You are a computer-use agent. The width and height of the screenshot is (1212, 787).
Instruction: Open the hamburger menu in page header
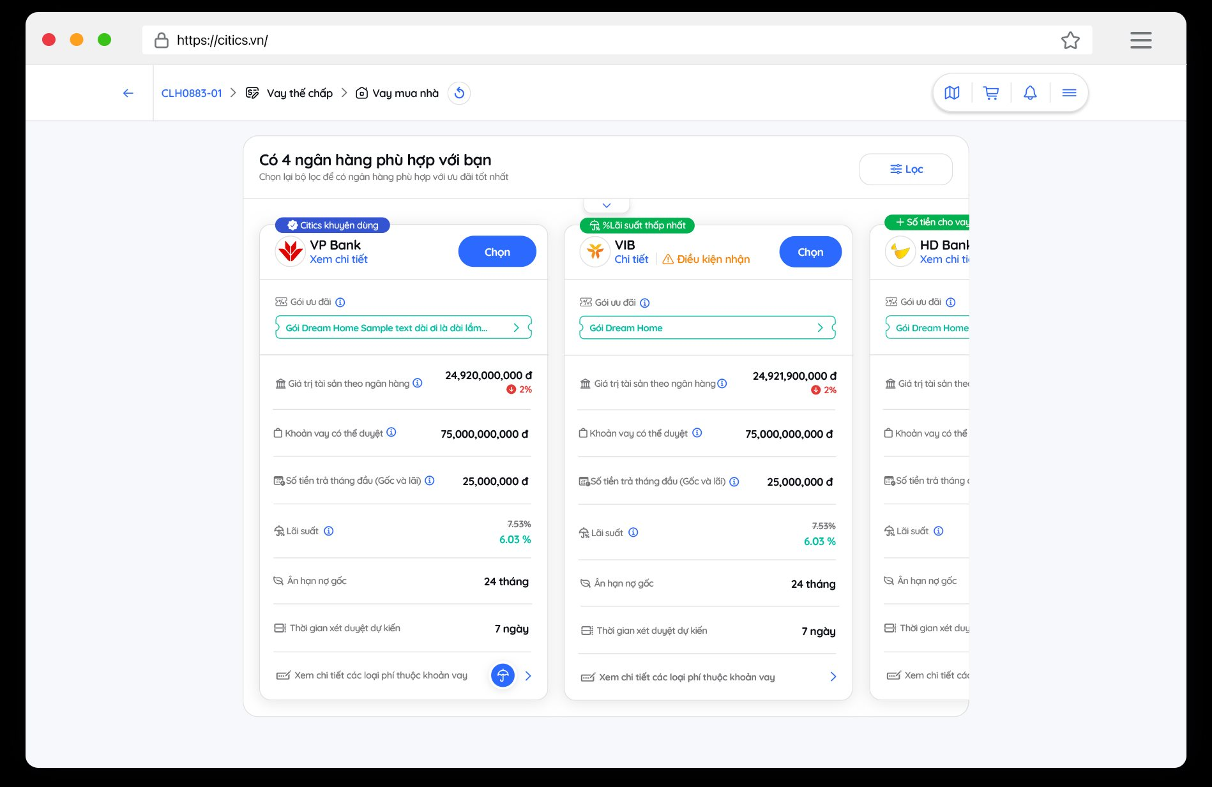point(1069,93)
